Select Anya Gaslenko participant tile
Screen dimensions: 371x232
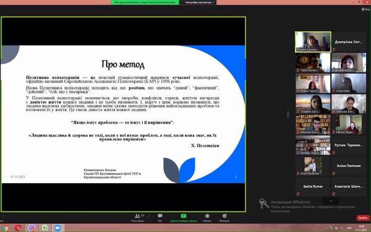[313, 166]
